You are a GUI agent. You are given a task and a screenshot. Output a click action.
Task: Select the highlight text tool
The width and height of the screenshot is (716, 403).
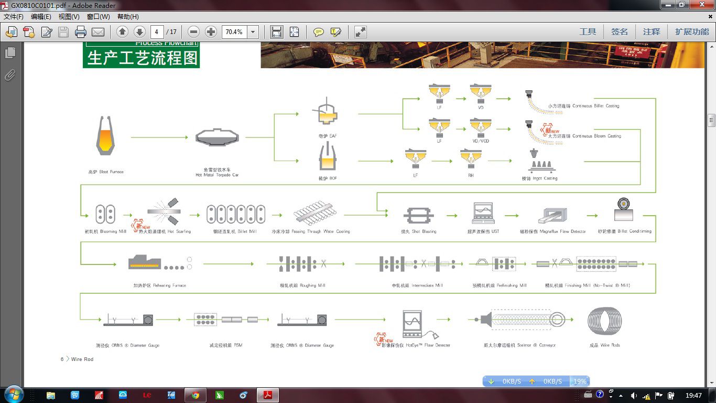coord(335,32)
